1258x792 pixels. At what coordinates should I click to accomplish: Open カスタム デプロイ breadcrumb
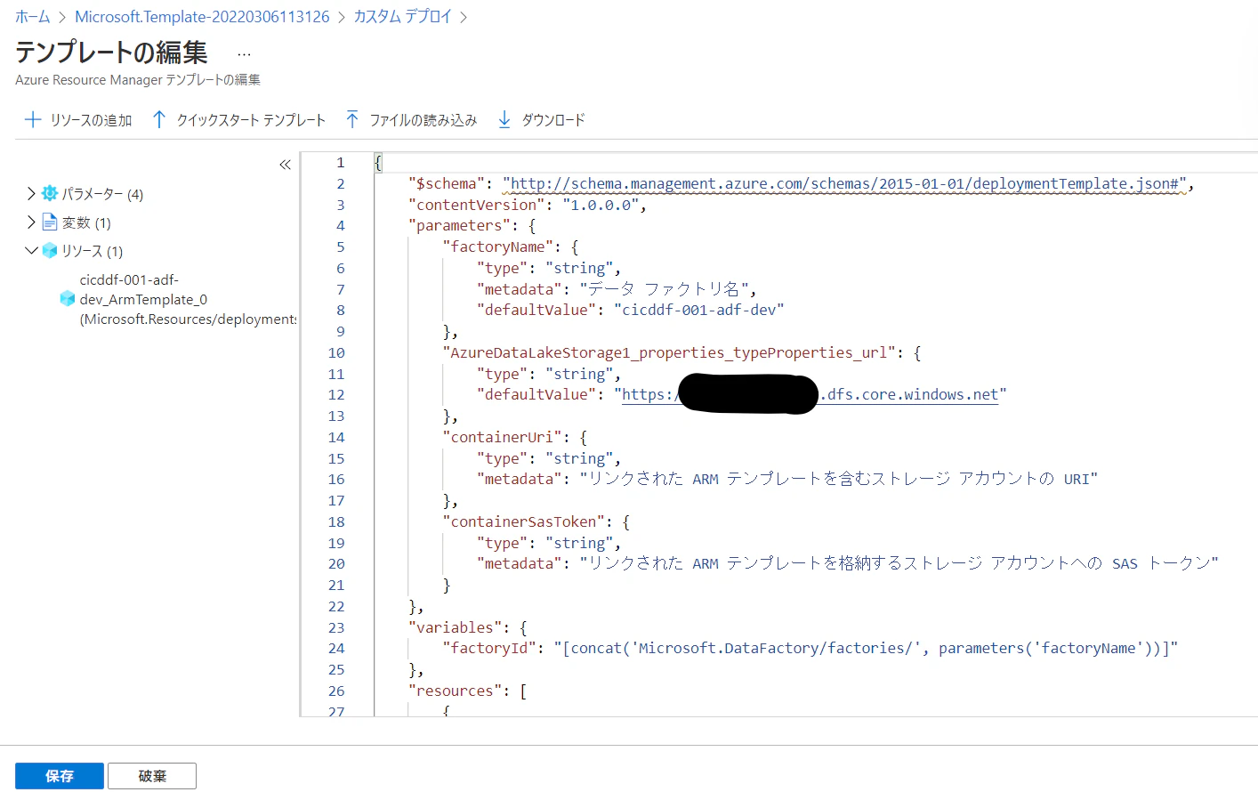tap(403, 17)
